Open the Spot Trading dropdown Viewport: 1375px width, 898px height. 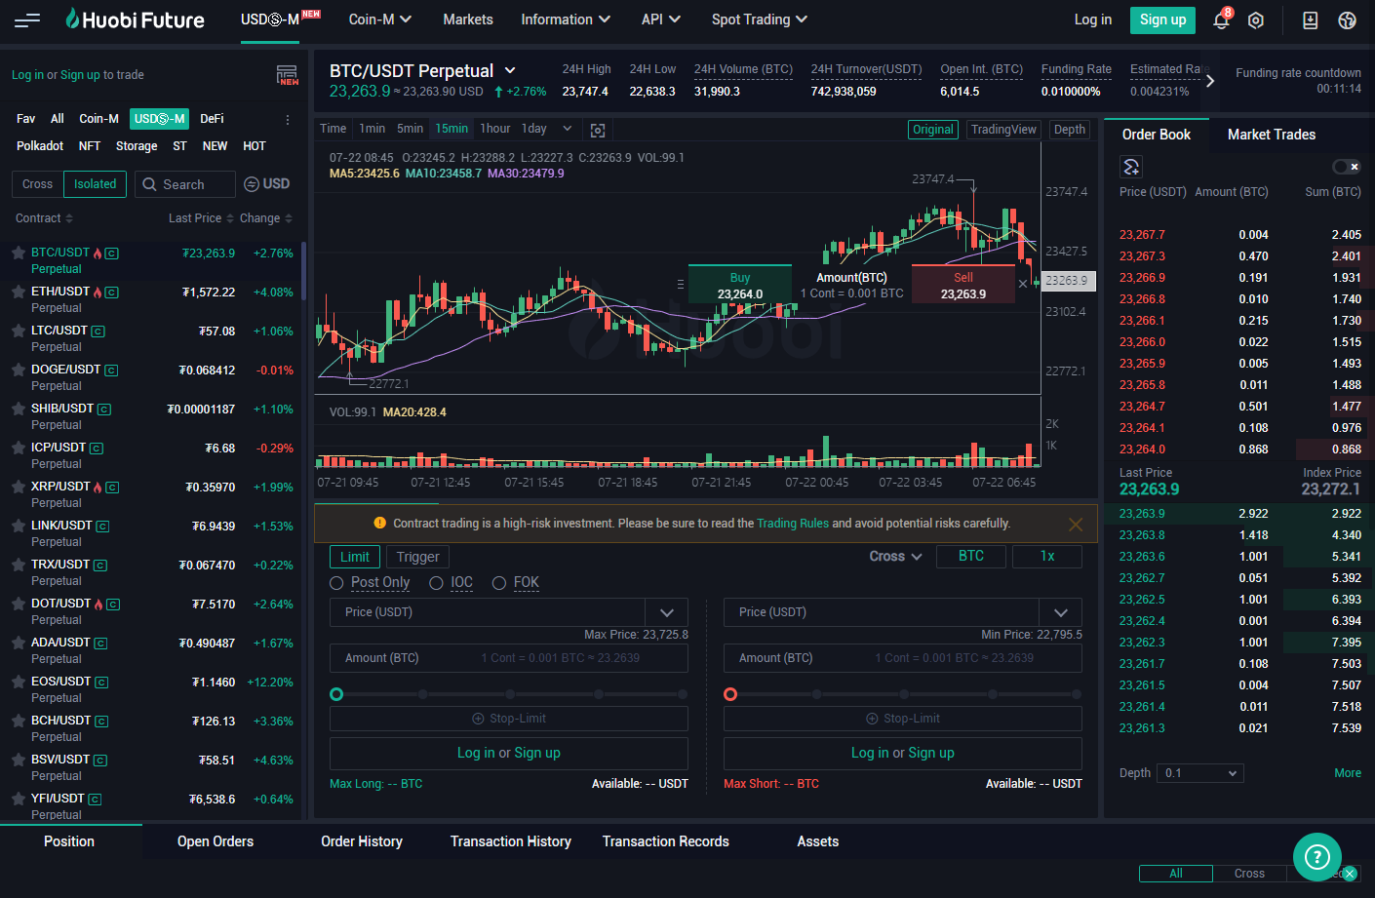[x=760, y=20]
